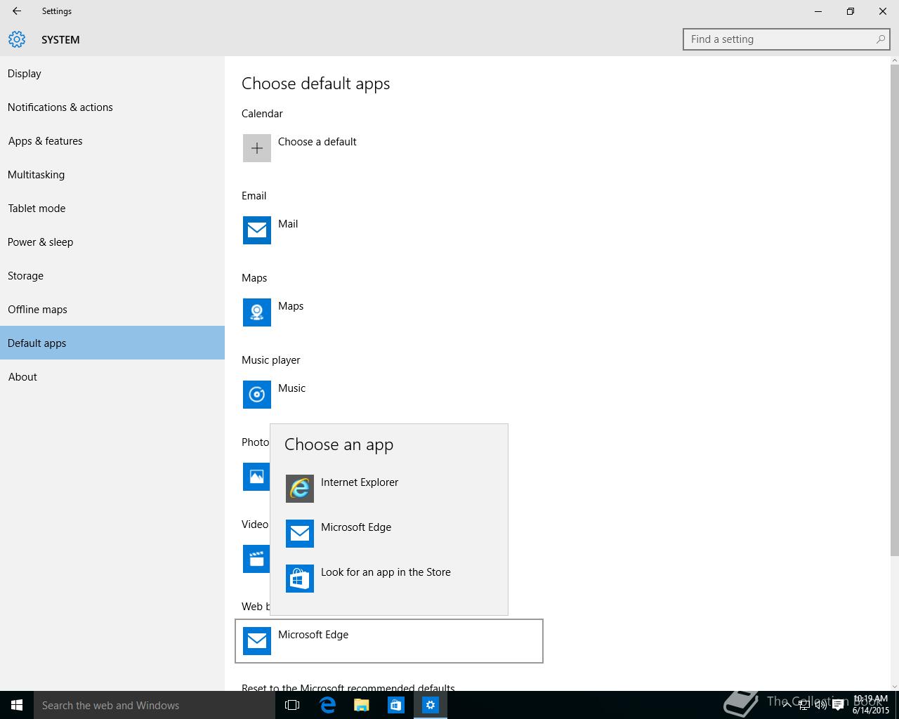Click the Find a setting search box
Image resolution: width=899 pixels, height=719 pixels.
click(x=787, y=39)
